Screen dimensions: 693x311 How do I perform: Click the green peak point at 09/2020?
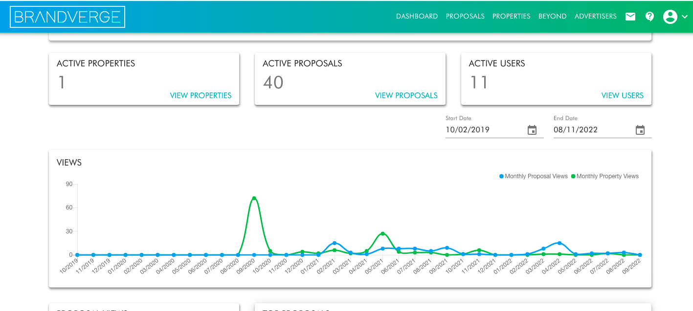(x=254, y=198)
